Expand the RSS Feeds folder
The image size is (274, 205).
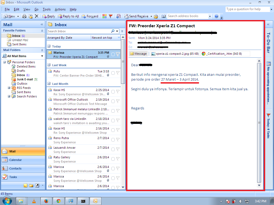[9, 88]
